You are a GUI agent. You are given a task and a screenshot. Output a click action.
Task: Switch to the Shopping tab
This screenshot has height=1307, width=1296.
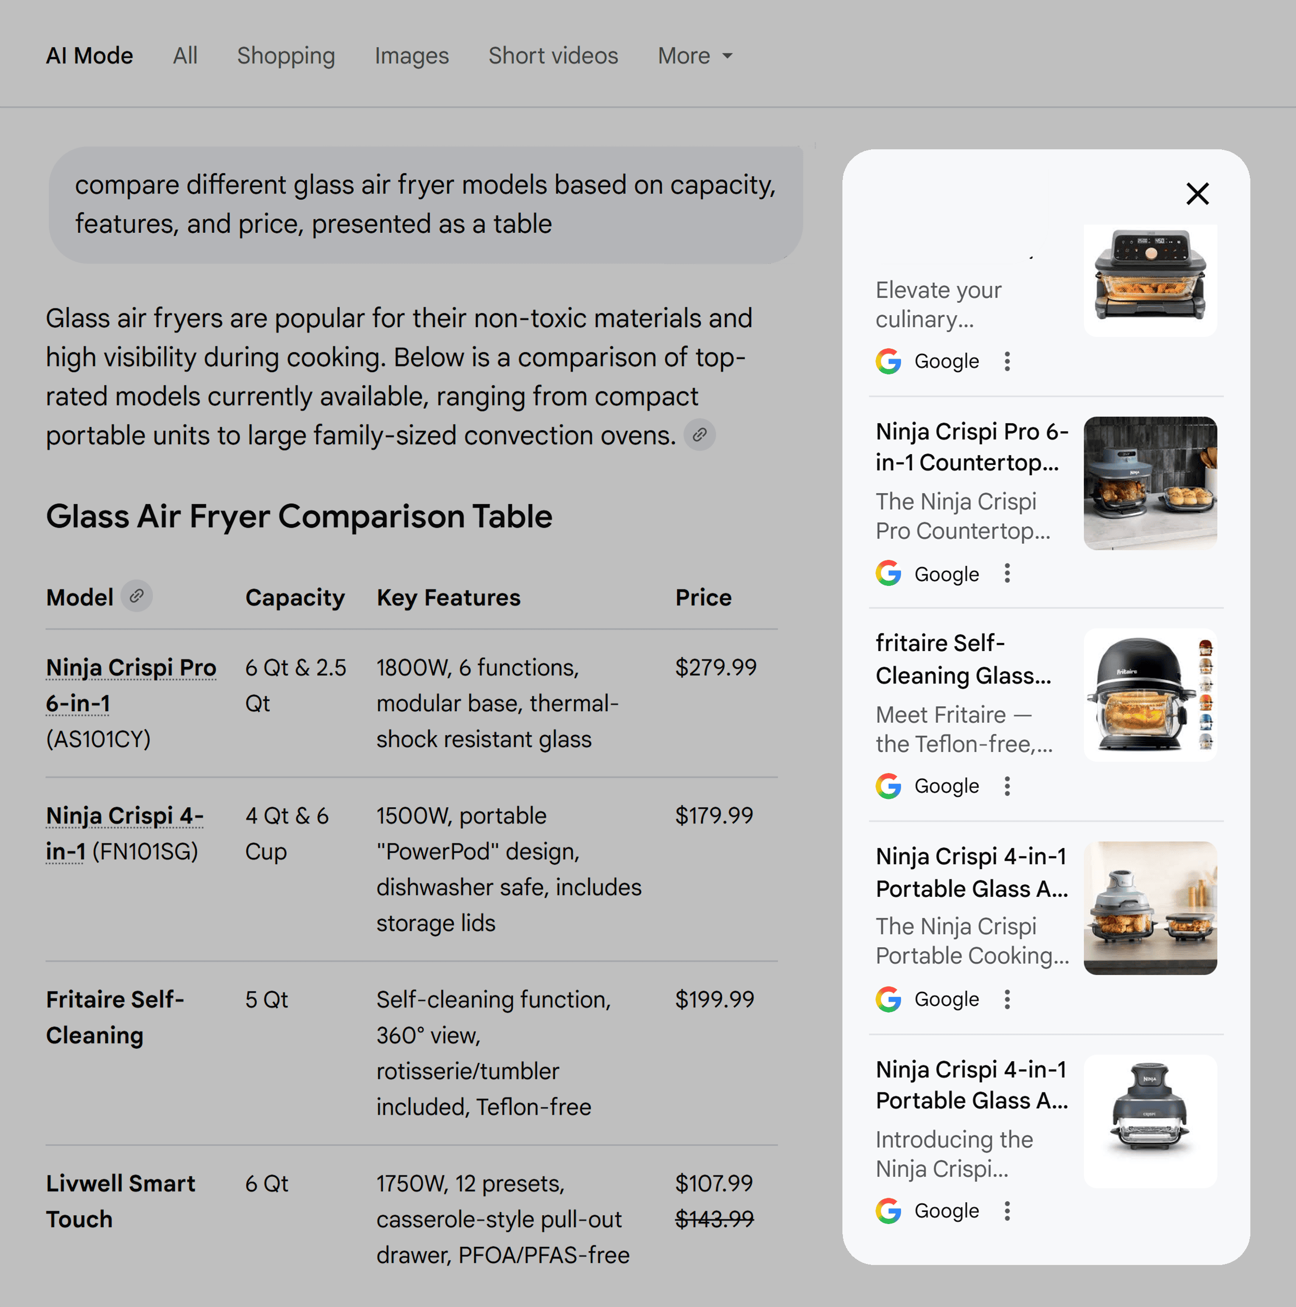click(286, 55)
